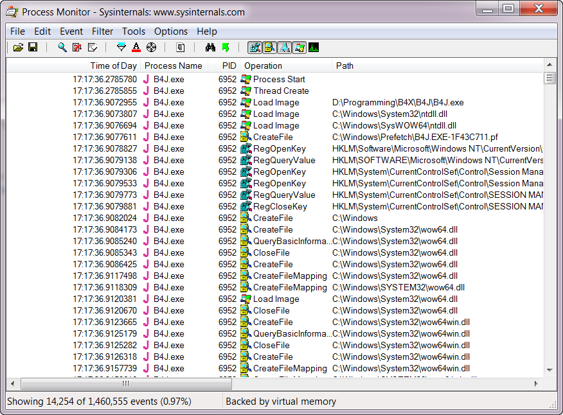Click the B4J.exe icon at 17:17:36.9082024
Image resolution: width=563 pixels, height=415 pixels.
[146, 218]
